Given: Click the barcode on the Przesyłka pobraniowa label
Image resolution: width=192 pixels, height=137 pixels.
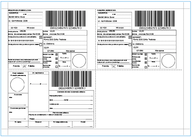Looking at the screenshot, I should click(x=66, y=19).
